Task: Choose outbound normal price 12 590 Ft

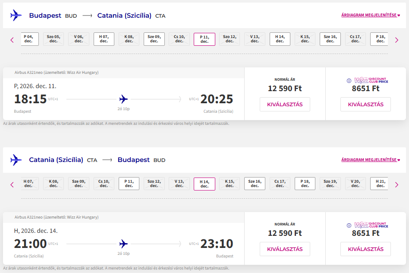Action: [285, 104]
